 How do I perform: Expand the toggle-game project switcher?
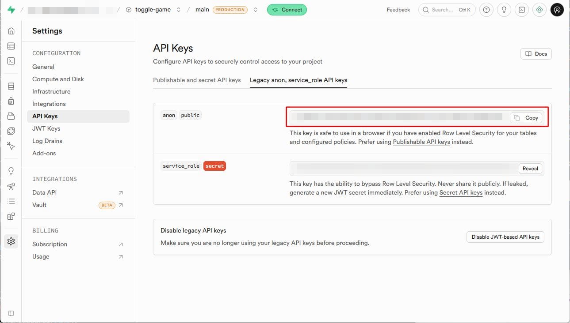(x=179, y=10)
